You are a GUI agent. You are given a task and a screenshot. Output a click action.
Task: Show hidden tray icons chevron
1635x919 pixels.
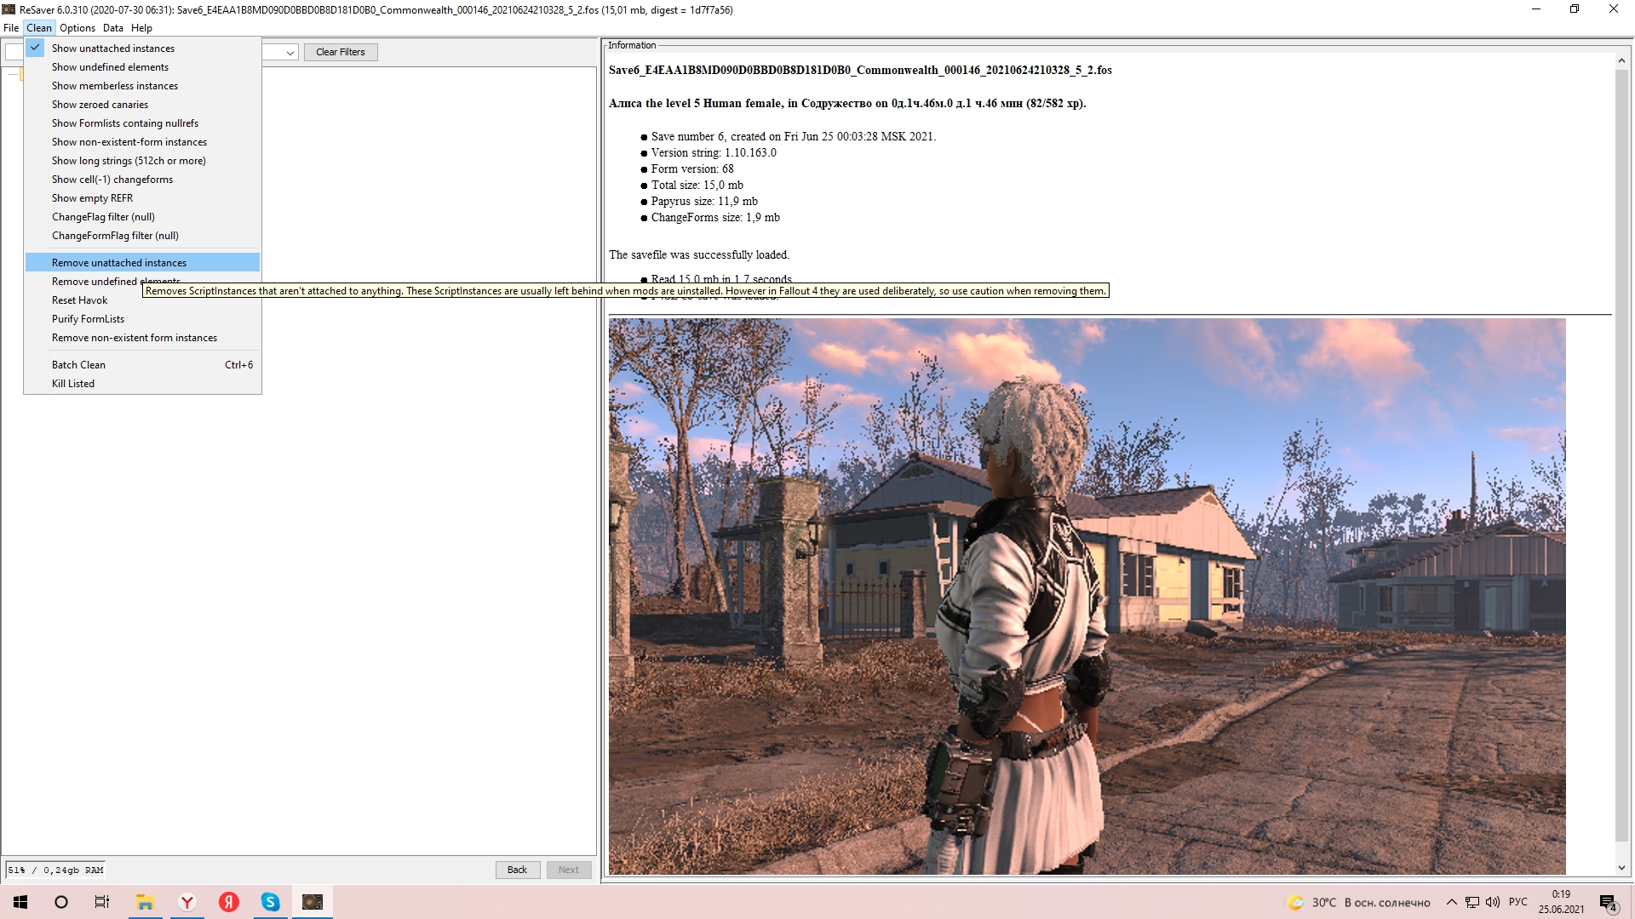coord(1451,902)
